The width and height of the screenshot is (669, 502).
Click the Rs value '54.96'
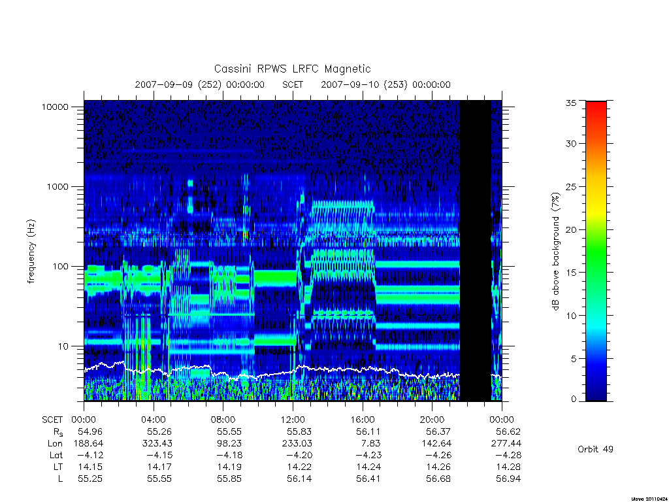click(90, 431)
